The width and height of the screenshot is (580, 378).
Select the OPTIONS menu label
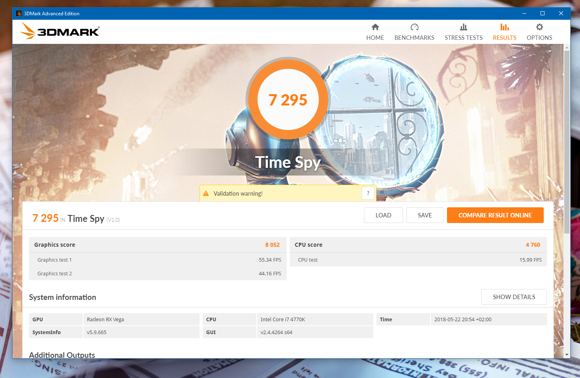539,38
